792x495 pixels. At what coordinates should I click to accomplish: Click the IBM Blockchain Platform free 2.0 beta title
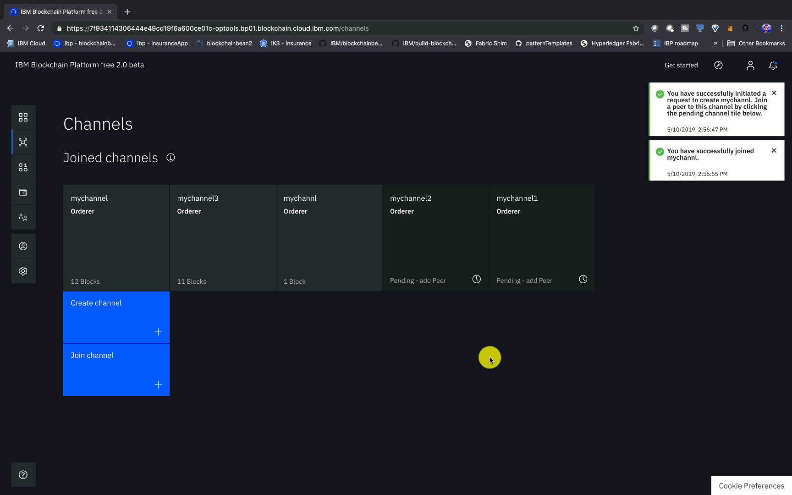pyautogui.click(x=79, y=65)
